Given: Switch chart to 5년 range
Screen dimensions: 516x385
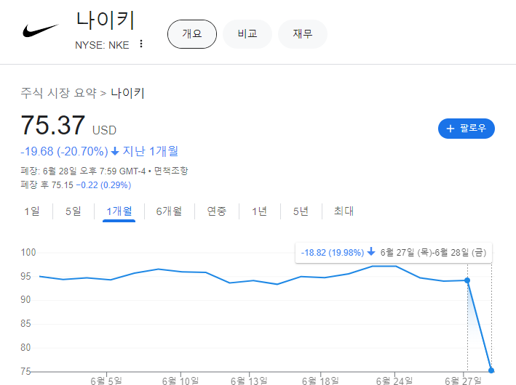Looking at the screenshot, I should click(301, 211).
